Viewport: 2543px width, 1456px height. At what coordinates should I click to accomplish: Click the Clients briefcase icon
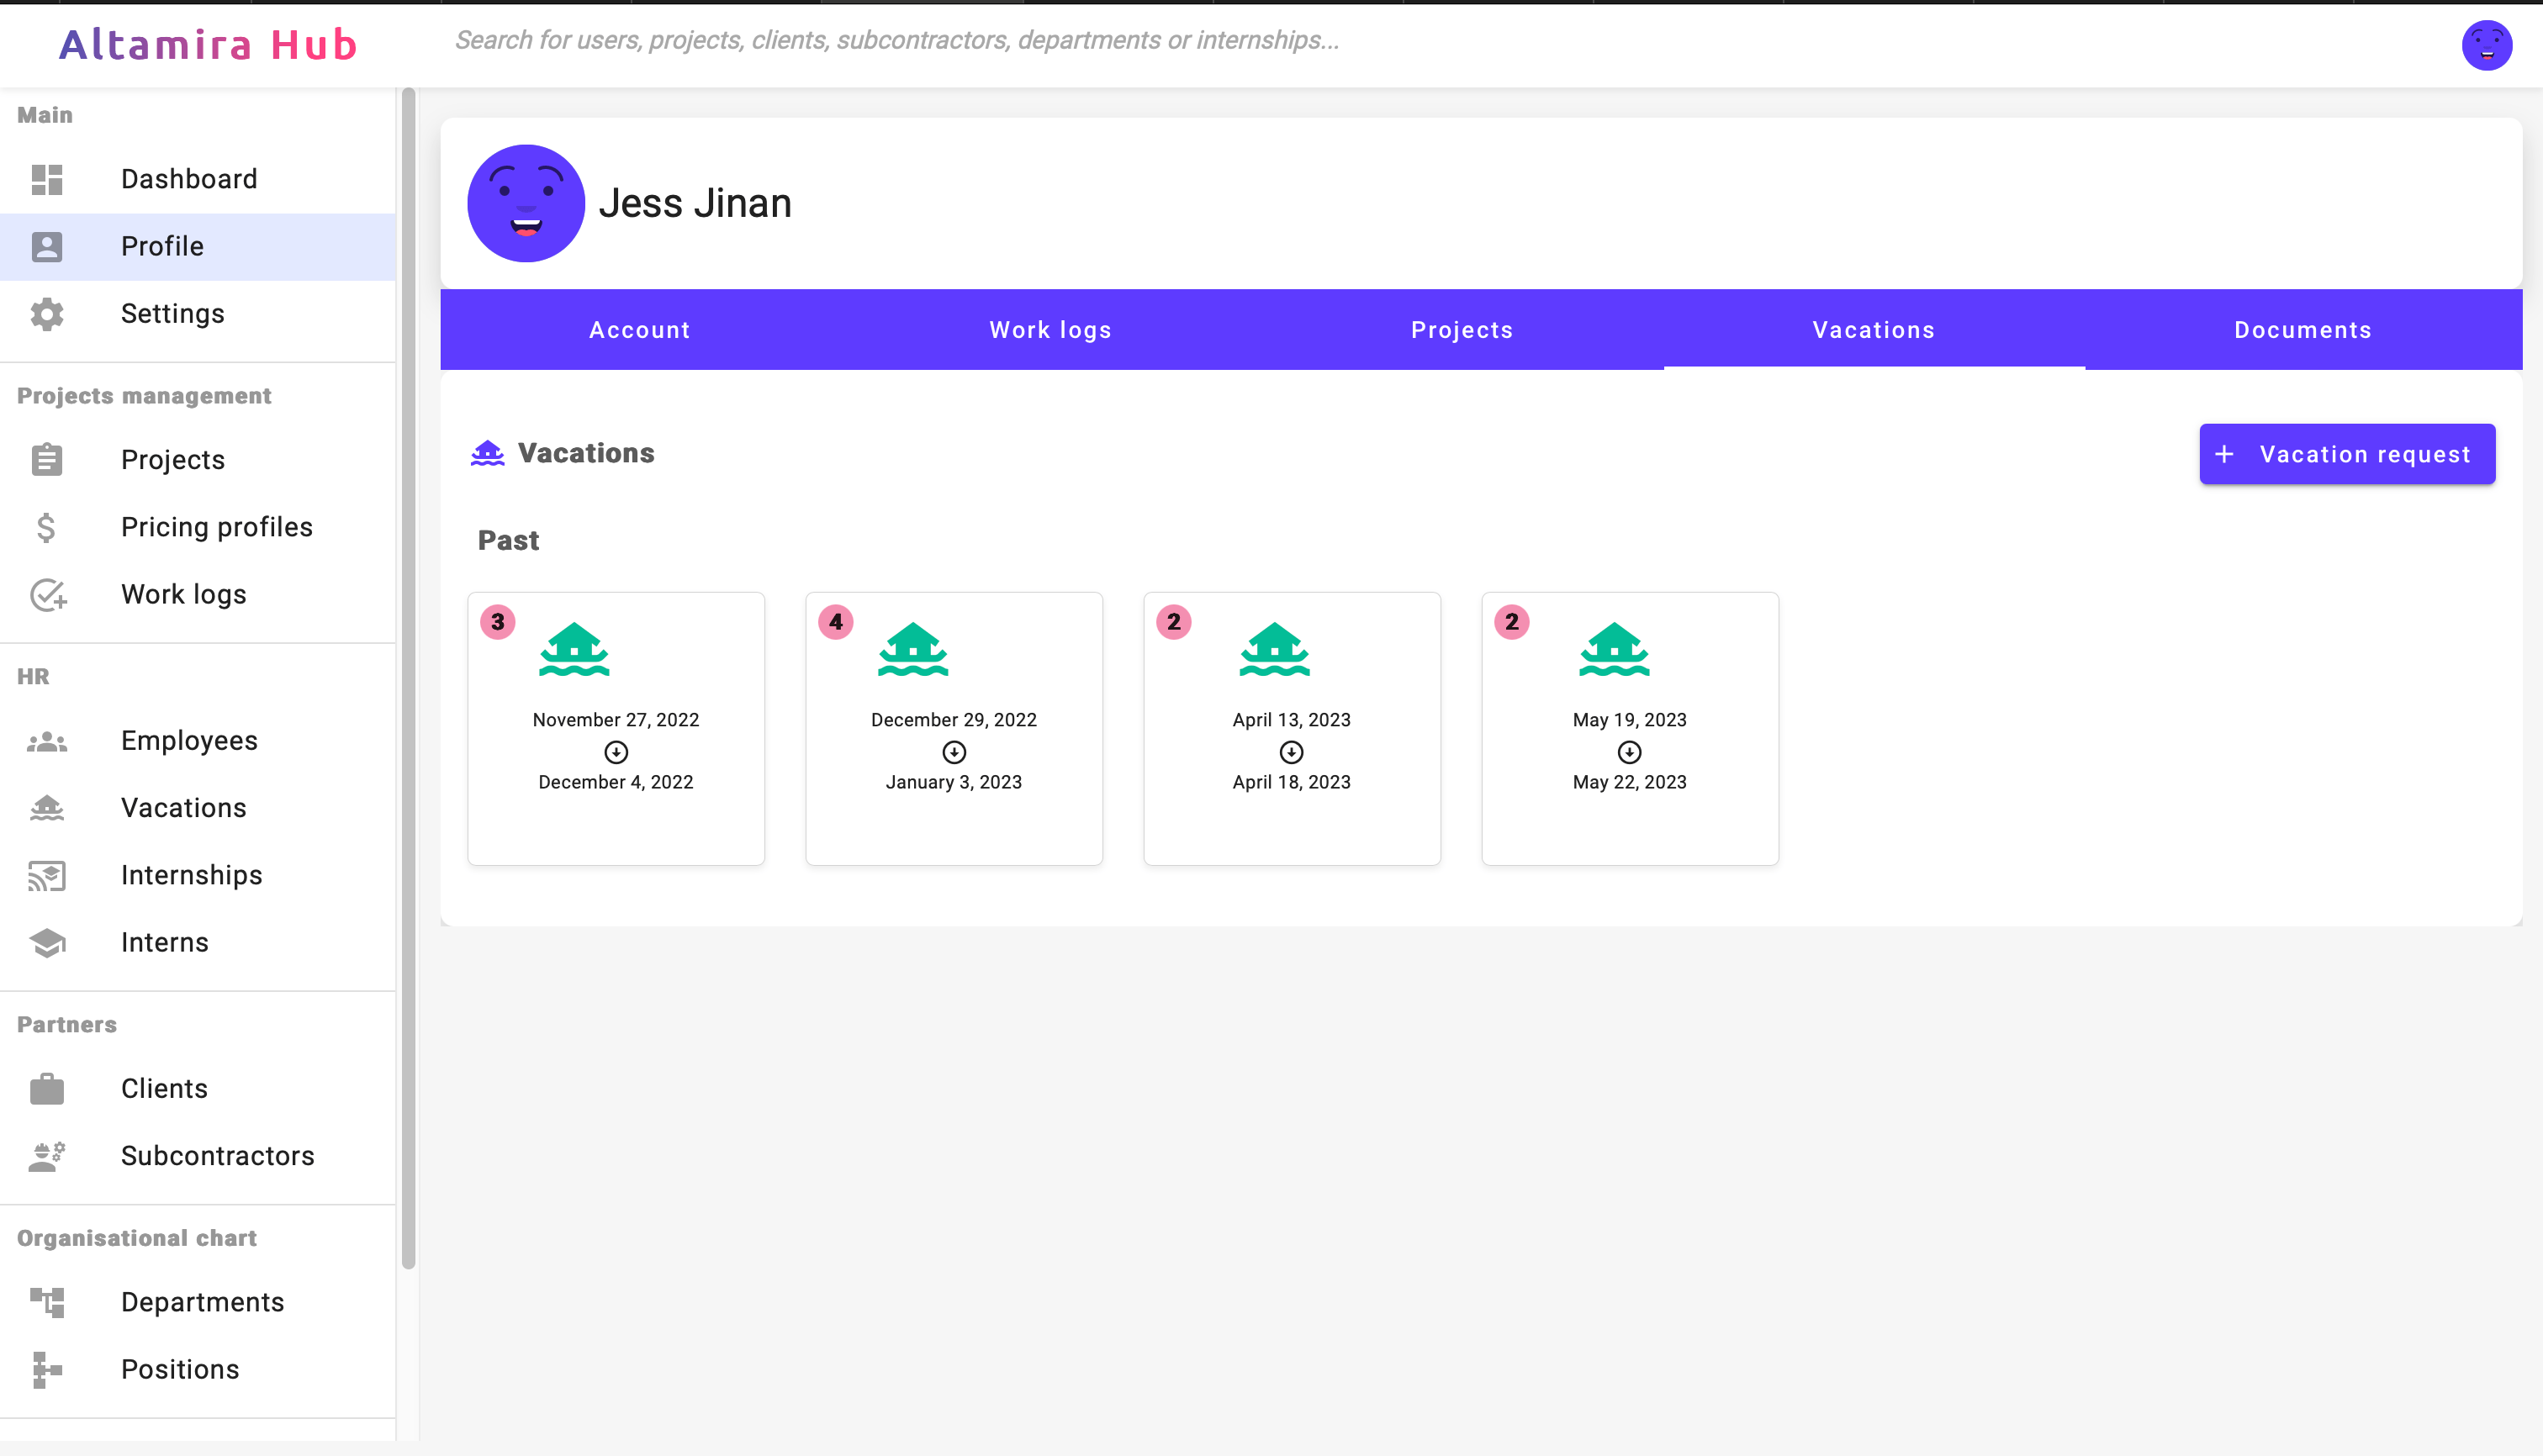tap(46, 1088)
